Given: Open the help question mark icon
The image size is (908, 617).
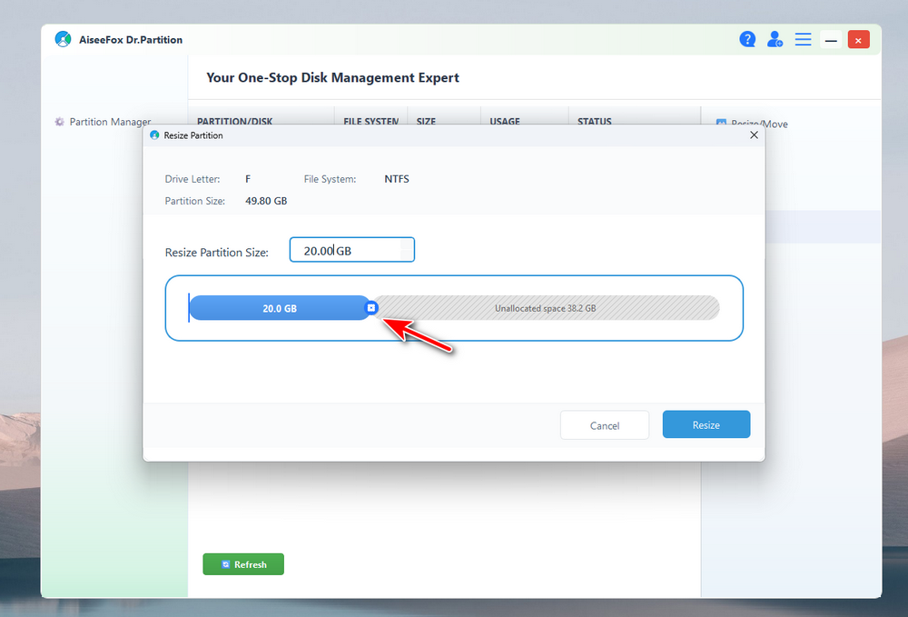Looking at the screenshot, I should [x=747, y=39].
